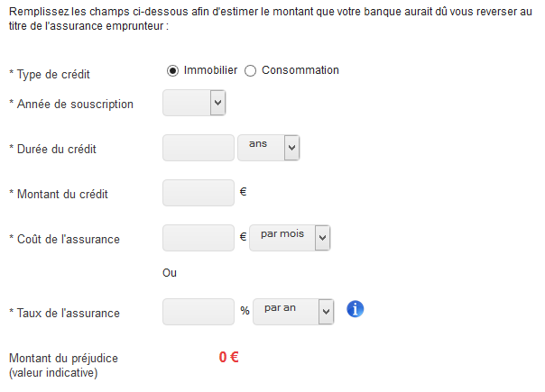The image size is (545, 392).
Task: Click the blue information icon
Action: (356, 309)
